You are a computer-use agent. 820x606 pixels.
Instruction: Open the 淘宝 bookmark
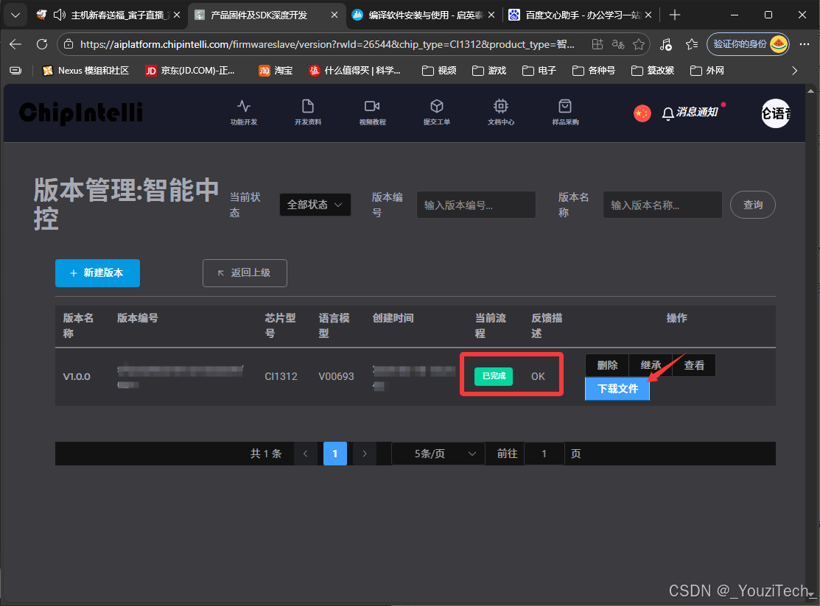point(276,71)
